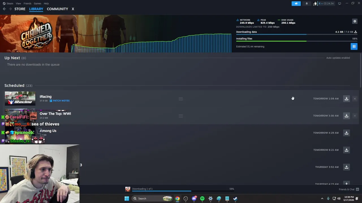The height and width of the screenshot is (203, 362).
Task: Open the taskbar clock and date
Action: click(x=349, y=198)
